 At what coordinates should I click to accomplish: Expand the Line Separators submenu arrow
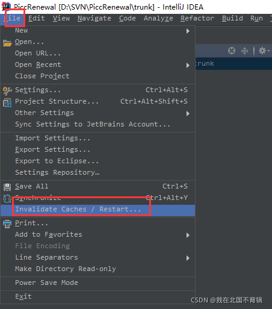tap(188, 258)
